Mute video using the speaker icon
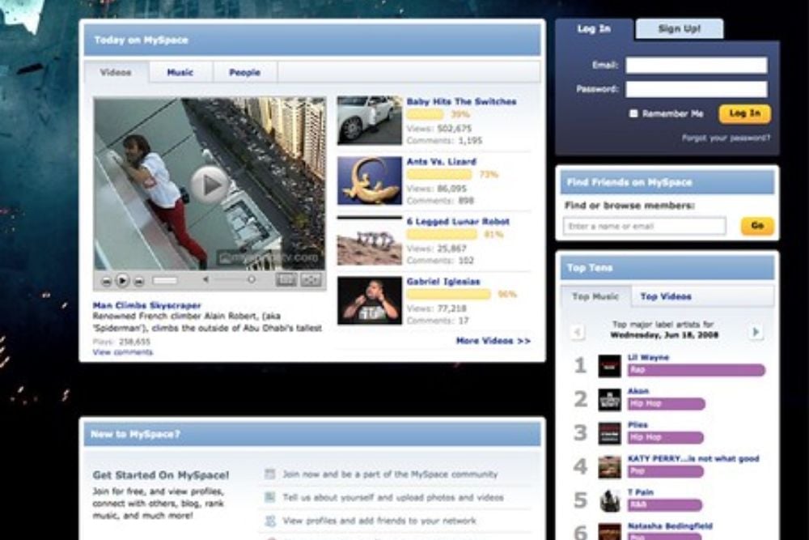Viewport: 809px width, 540px height. tap(205, 280)
